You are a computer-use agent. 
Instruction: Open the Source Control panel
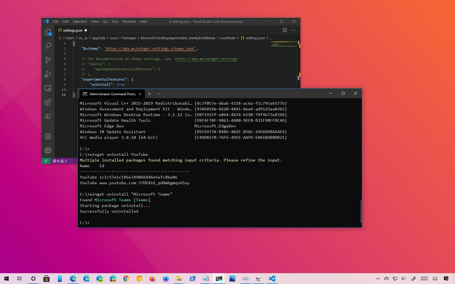pos(48,60)
